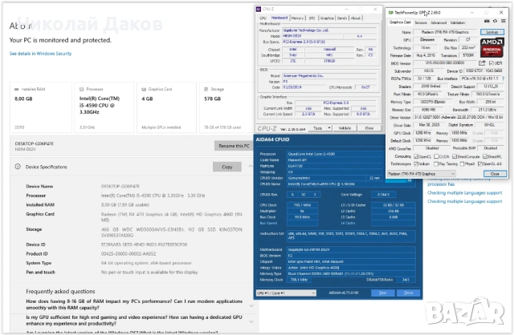Click the Processor card icon

(x=82, y=89)
